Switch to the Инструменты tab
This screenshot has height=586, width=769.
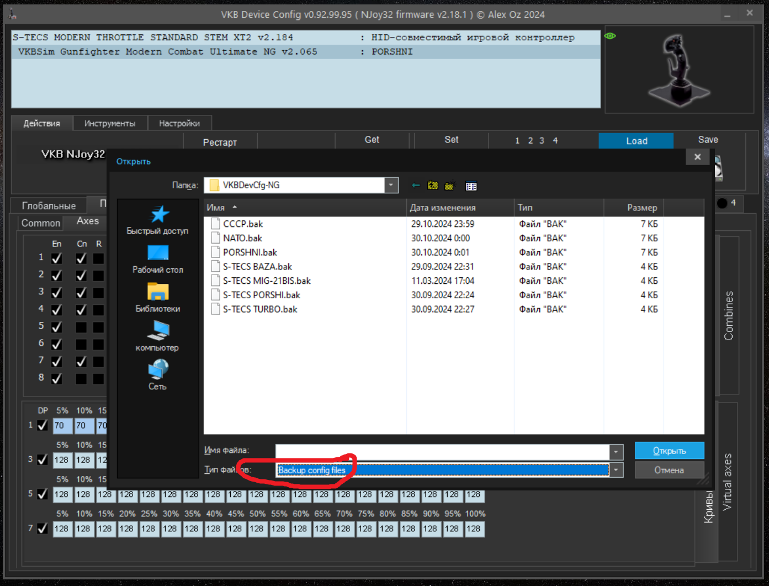[x=110, y=123]
